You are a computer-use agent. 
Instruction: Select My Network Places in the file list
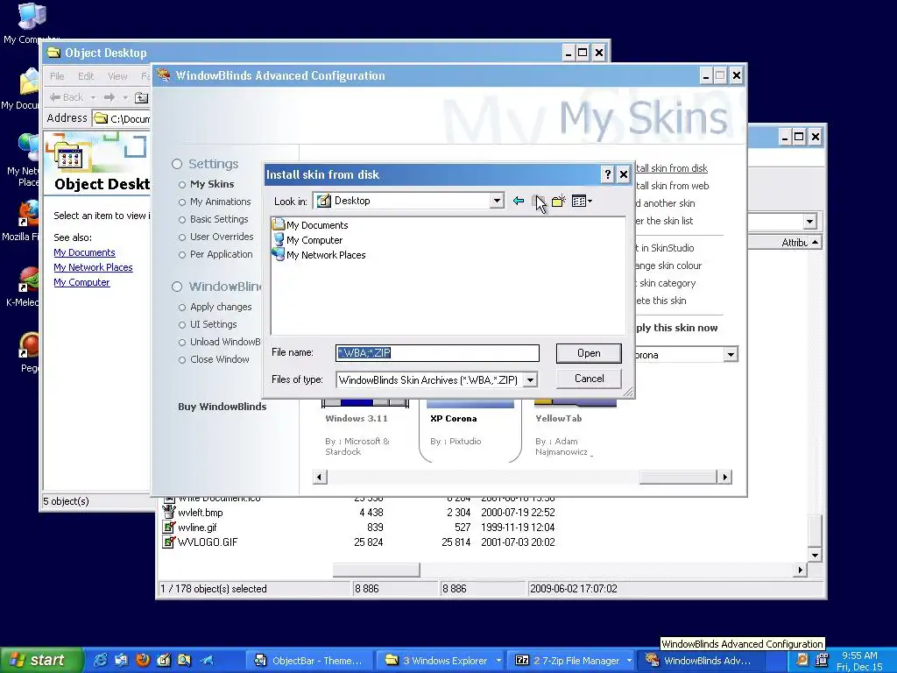coord(326,255)
